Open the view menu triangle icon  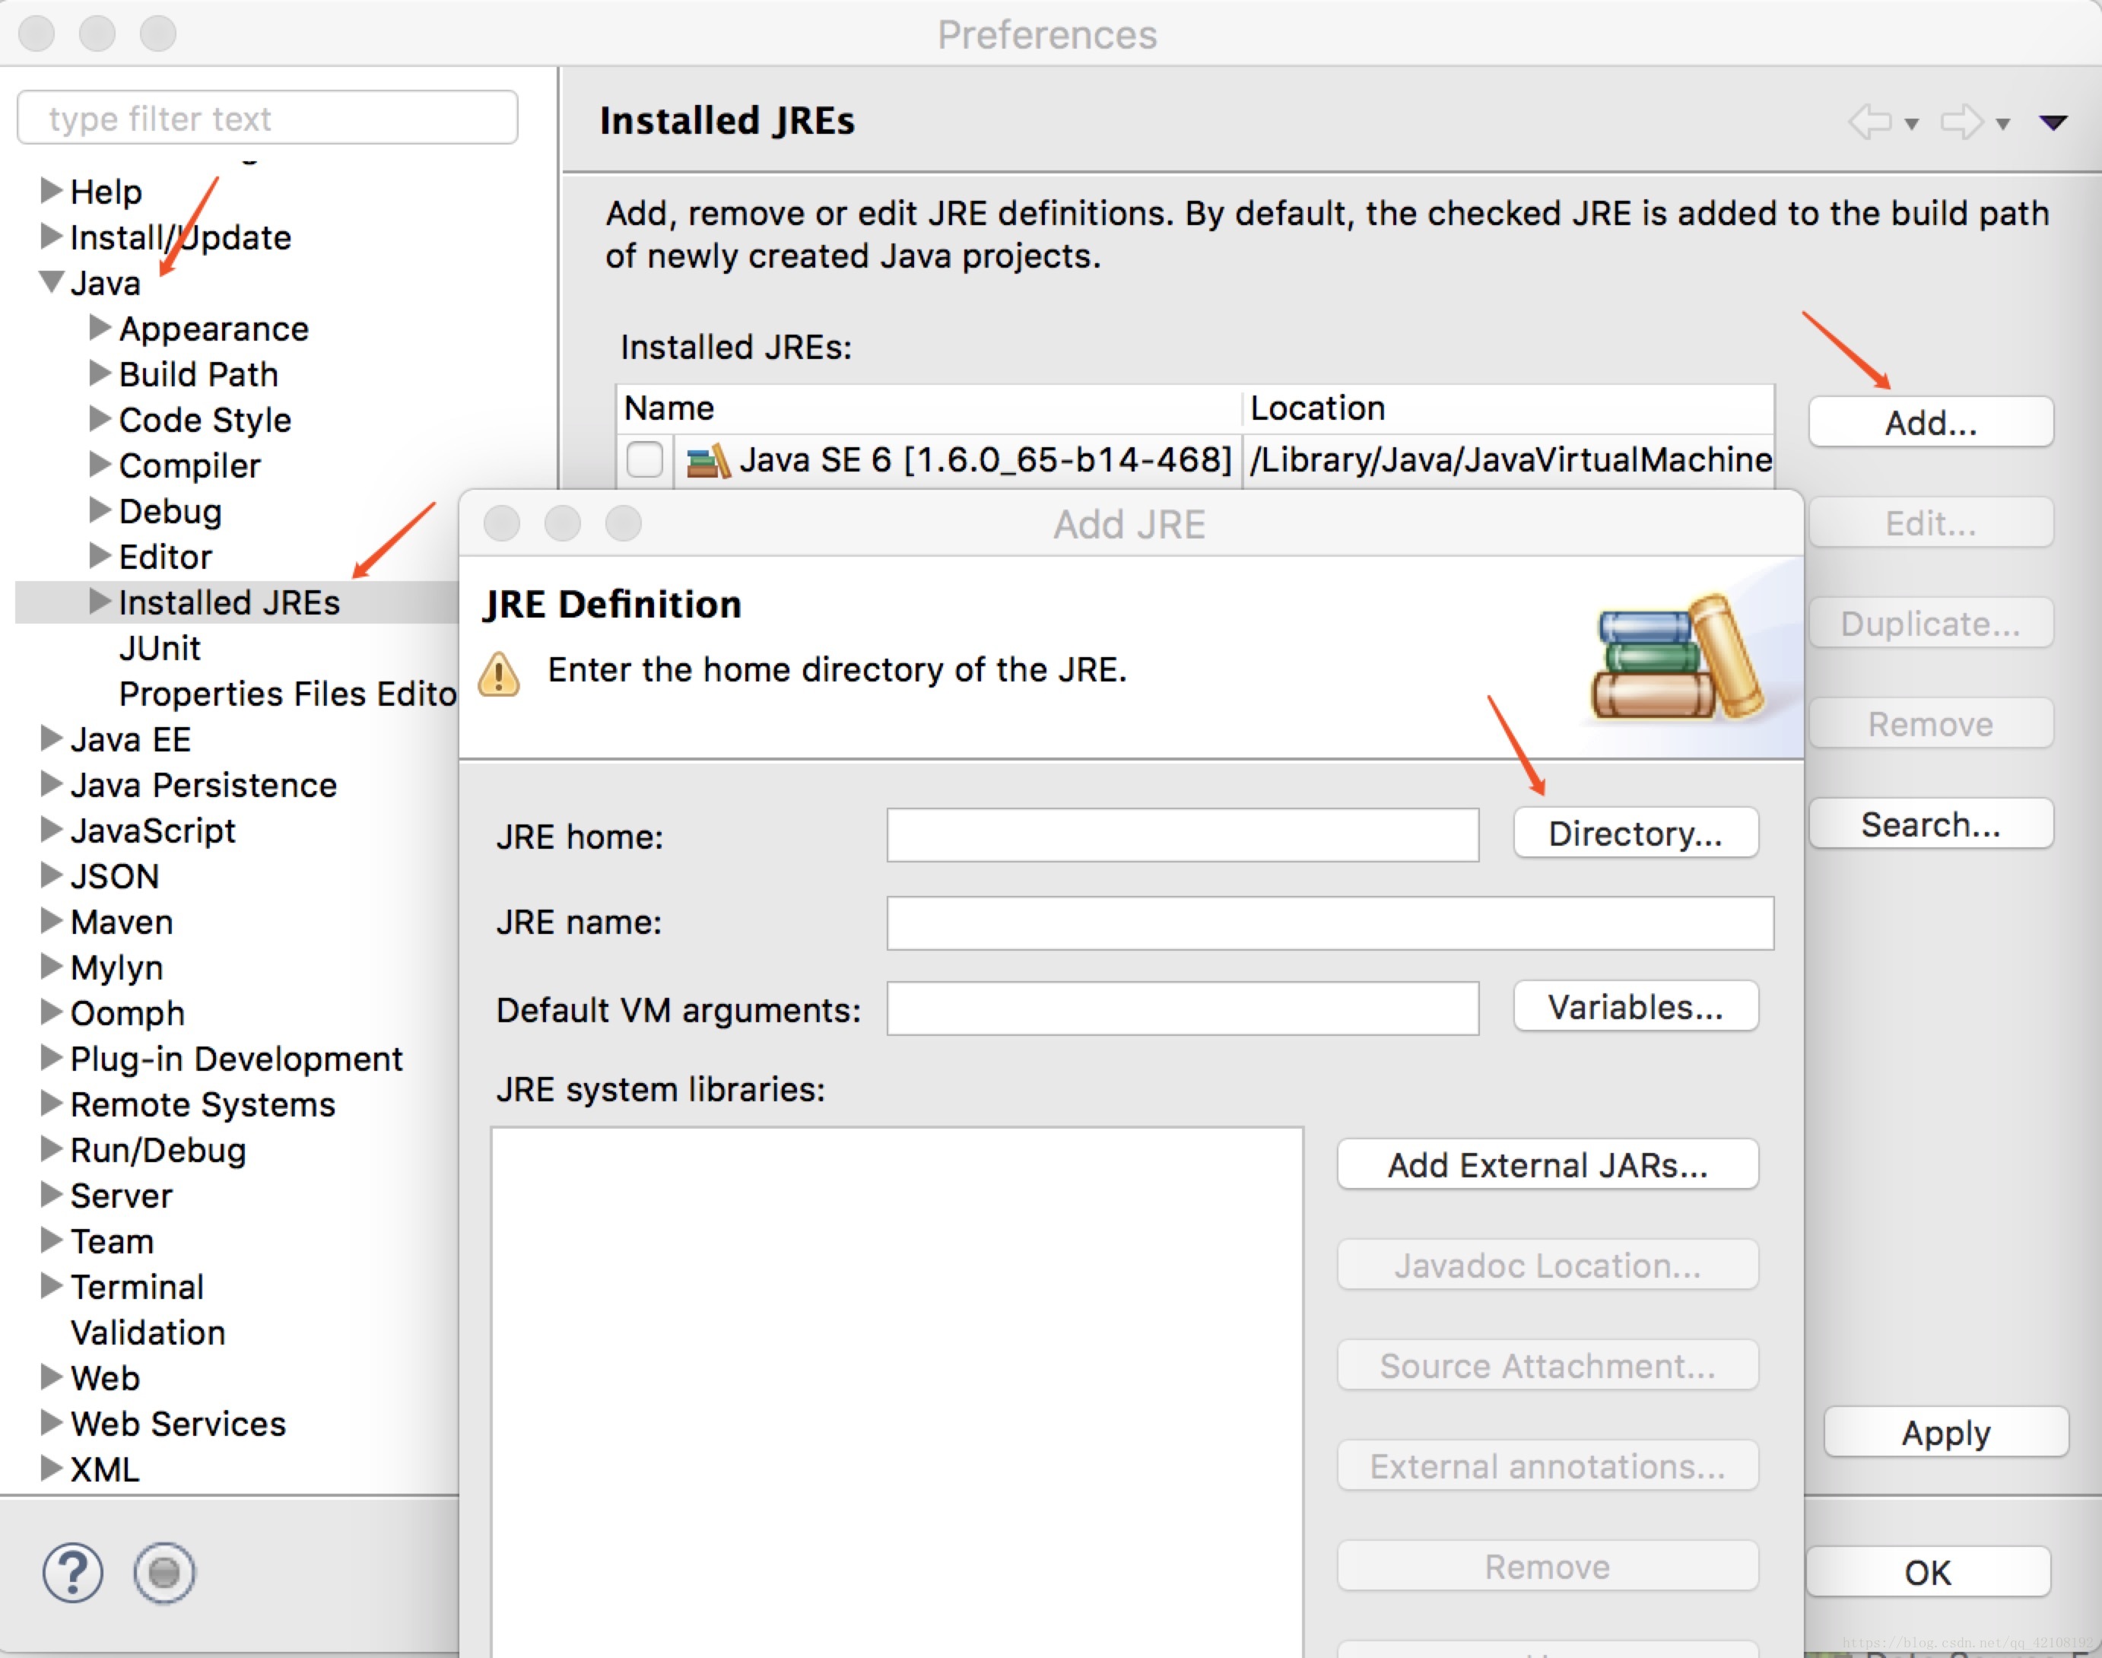tap(2053, 122)
